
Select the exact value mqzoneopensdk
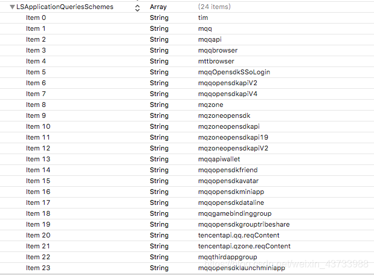(224, 116)
